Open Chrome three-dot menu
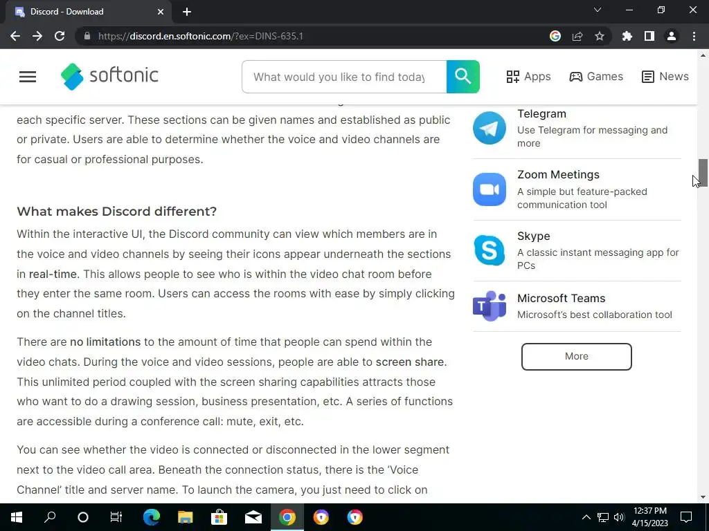 (694, 36)
